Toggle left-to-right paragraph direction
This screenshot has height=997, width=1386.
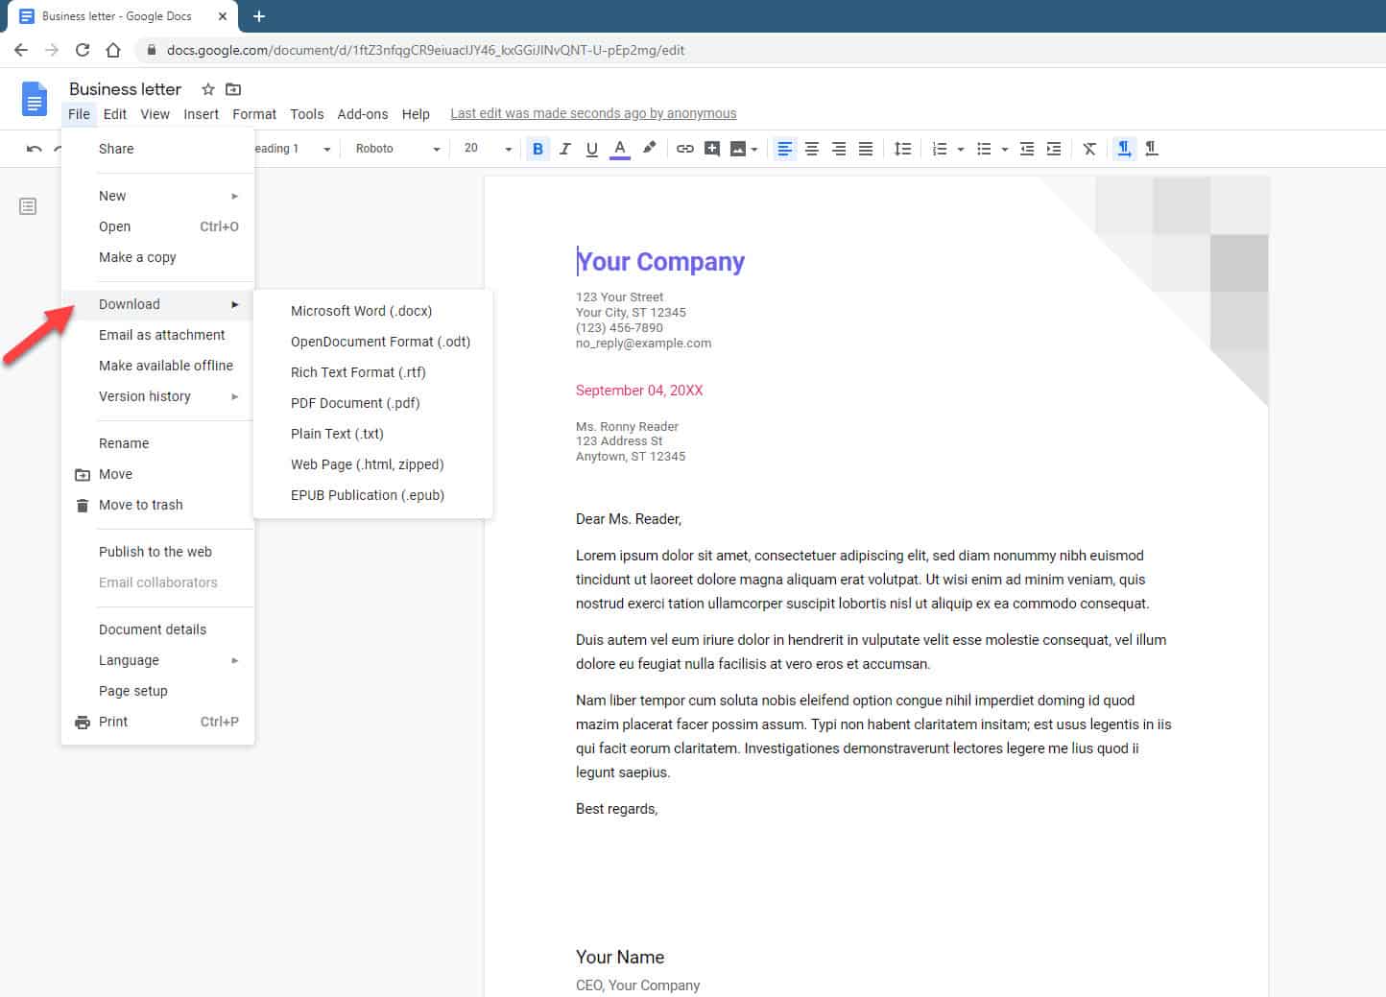1124,149
